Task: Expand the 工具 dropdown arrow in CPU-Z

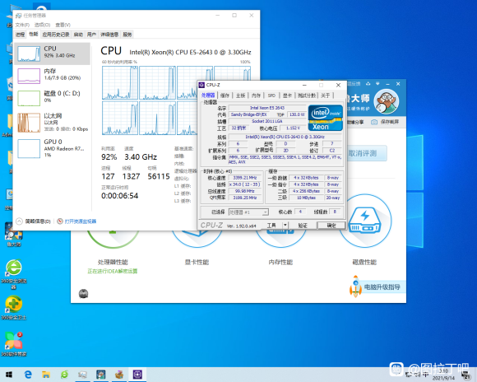Action: [285, 225]
